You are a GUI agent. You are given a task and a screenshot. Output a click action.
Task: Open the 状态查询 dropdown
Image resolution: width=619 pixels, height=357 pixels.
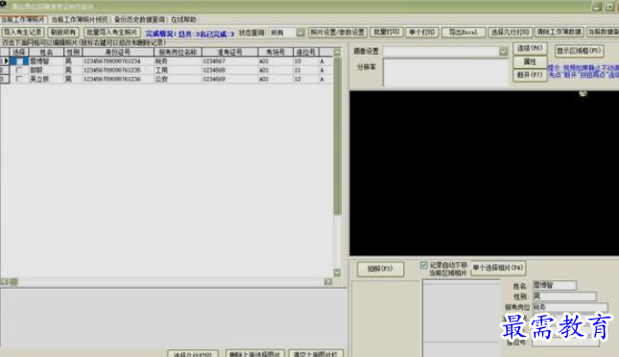pos(300,33)
